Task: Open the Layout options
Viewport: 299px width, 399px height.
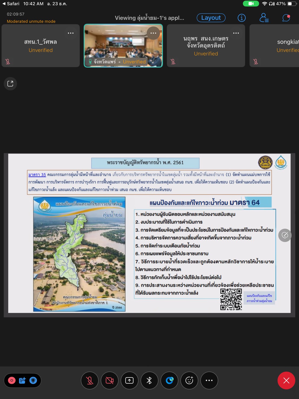Action: click(211, 18)
